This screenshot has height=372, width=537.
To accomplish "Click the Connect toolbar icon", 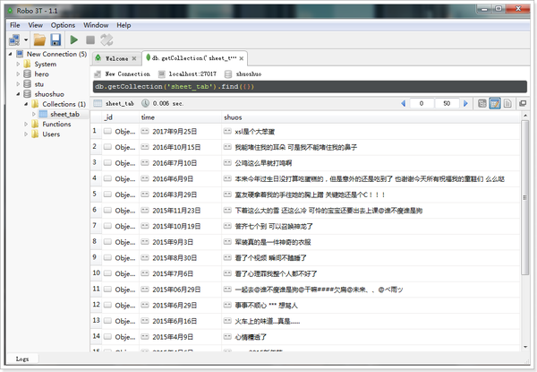I will tap(14, 40).
